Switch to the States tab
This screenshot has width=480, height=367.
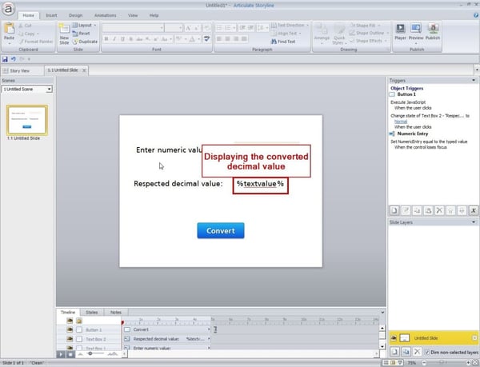(x=91, y=313)
